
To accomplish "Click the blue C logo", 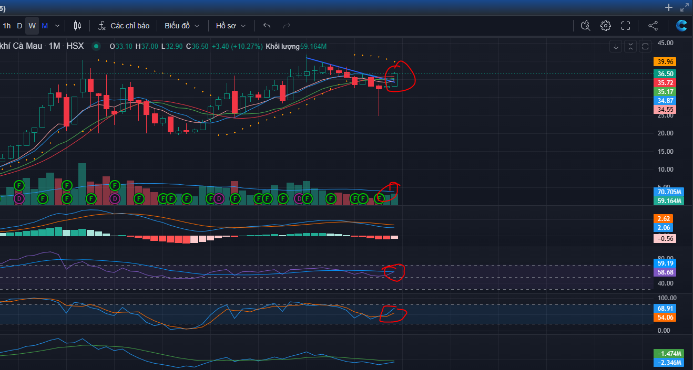I will (x=681, y=25).
